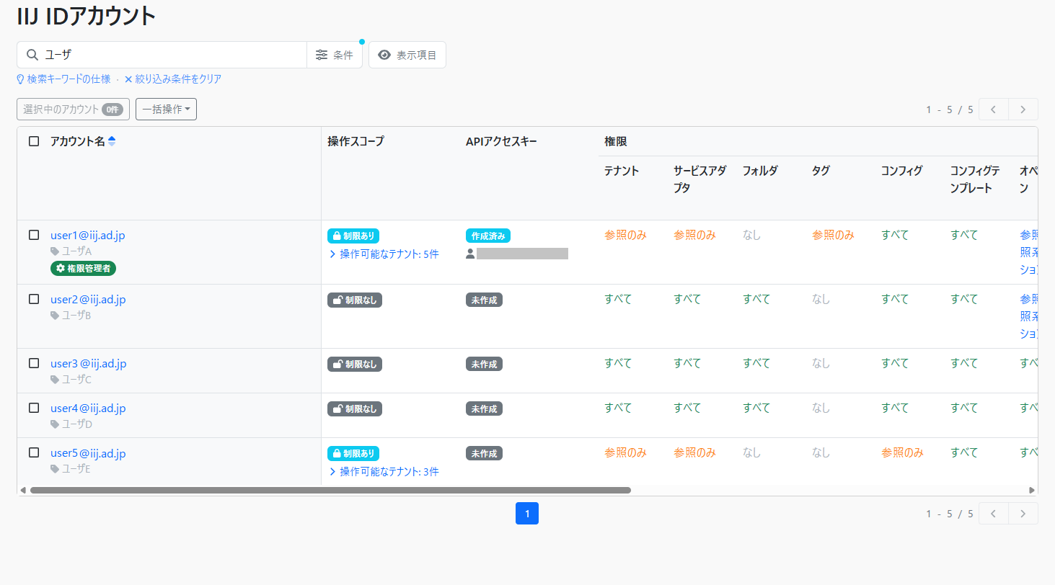Click the 制限なし unlock badge for user2
The height and width of the screenshot is (585, 1055).
click(x=355, y=300)
